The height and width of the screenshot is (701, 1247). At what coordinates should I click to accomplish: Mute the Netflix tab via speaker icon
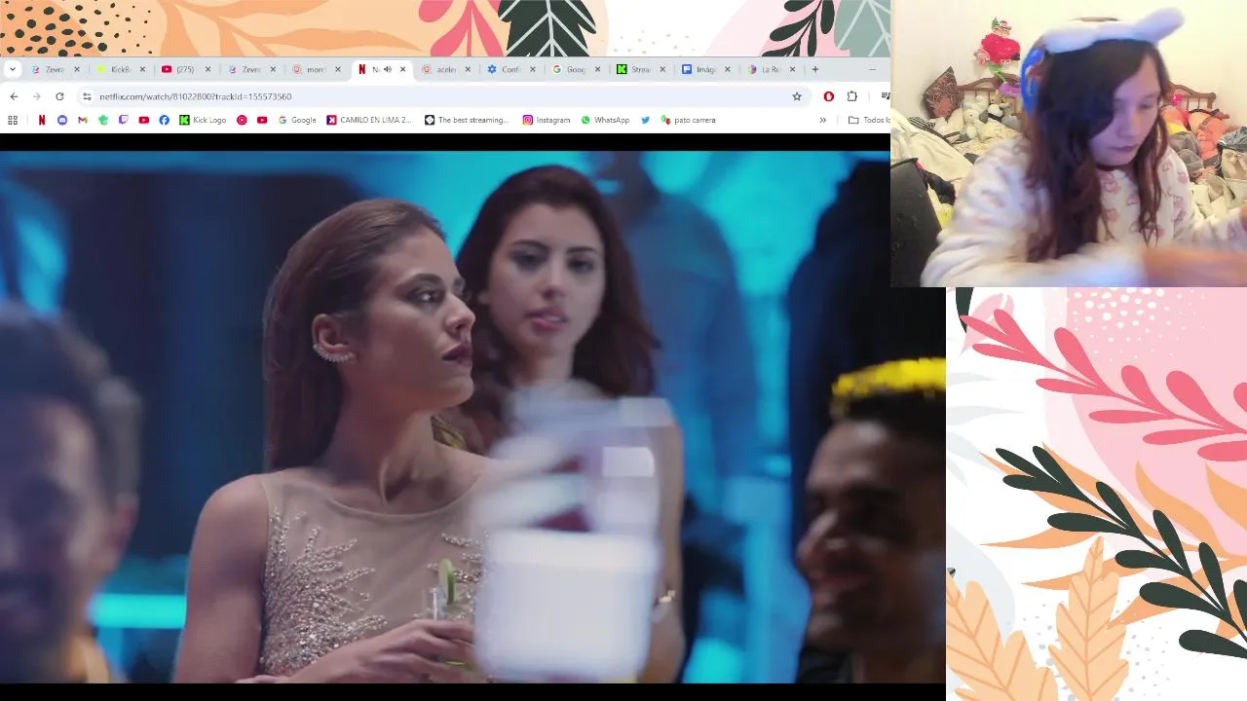coord(388,69)
